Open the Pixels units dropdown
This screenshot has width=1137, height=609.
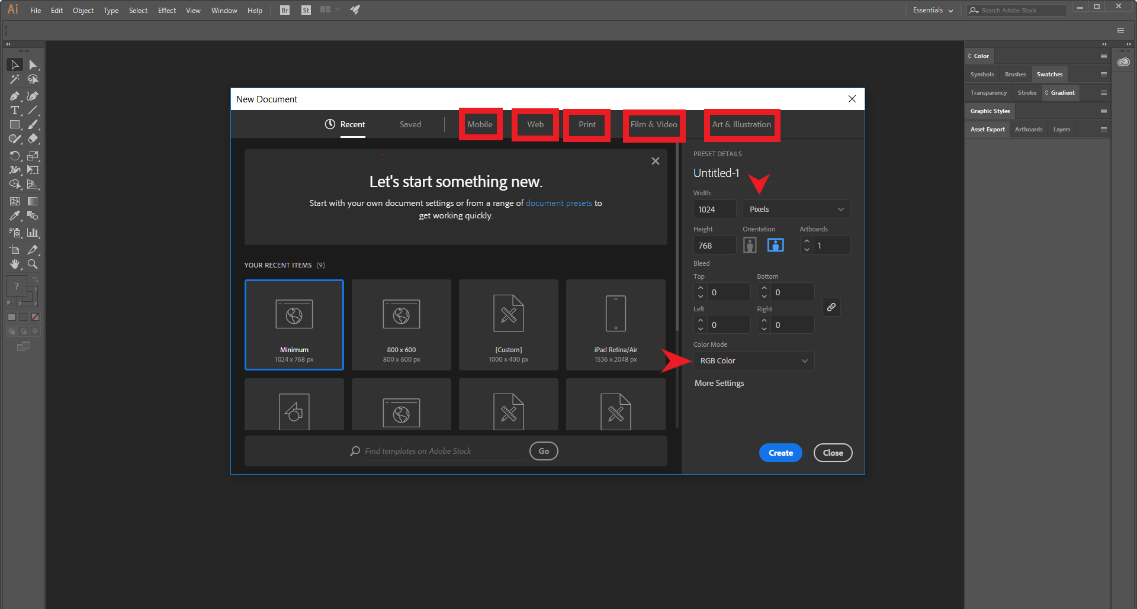point(796,209)
